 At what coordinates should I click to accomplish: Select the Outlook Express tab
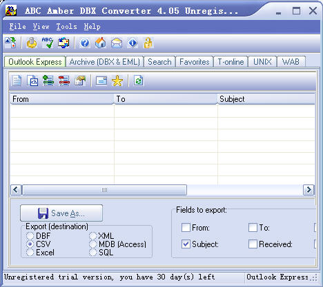(35, 61)
